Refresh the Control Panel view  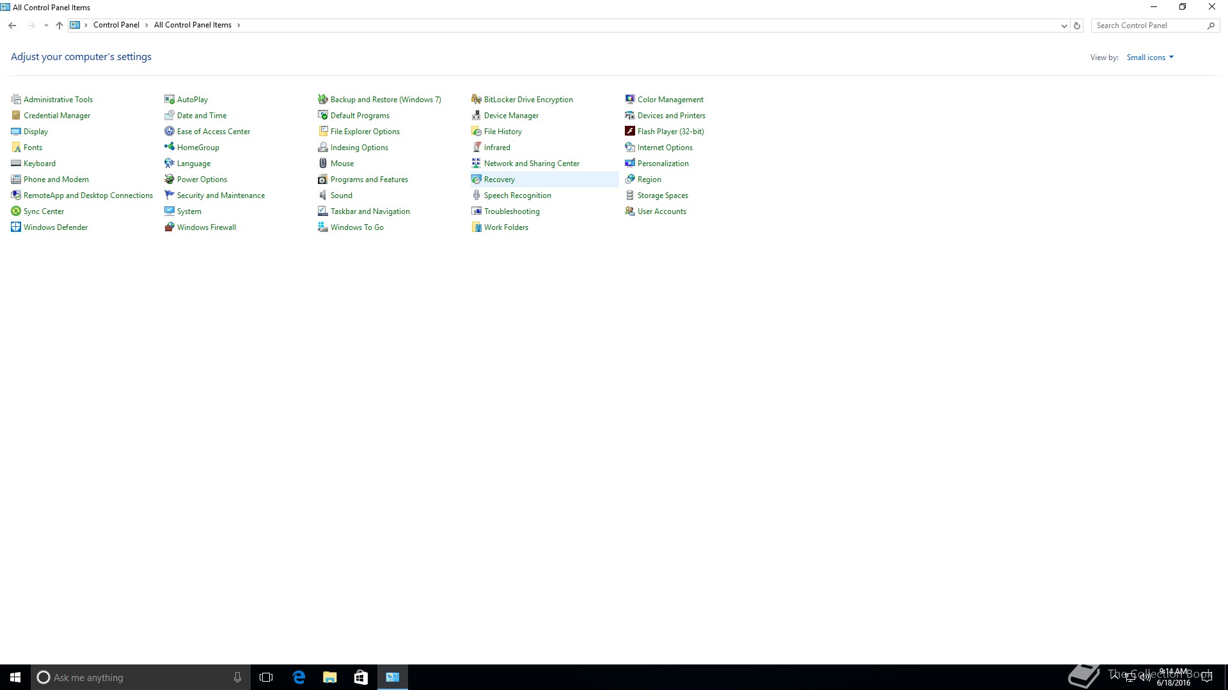(1077, 26)
